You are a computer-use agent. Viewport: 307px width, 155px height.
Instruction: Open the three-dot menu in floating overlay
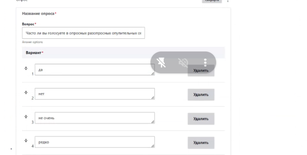pos(205,63)
